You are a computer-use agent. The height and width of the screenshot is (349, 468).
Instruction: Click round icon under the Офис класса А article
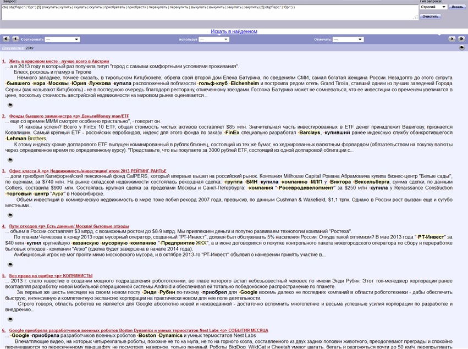10,215
